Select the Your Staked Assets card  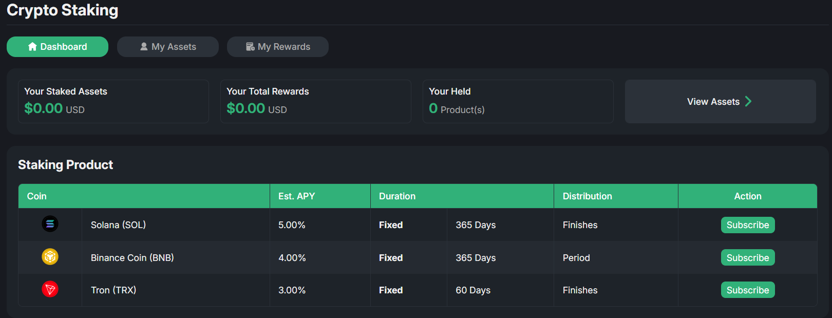pos(114,101)
